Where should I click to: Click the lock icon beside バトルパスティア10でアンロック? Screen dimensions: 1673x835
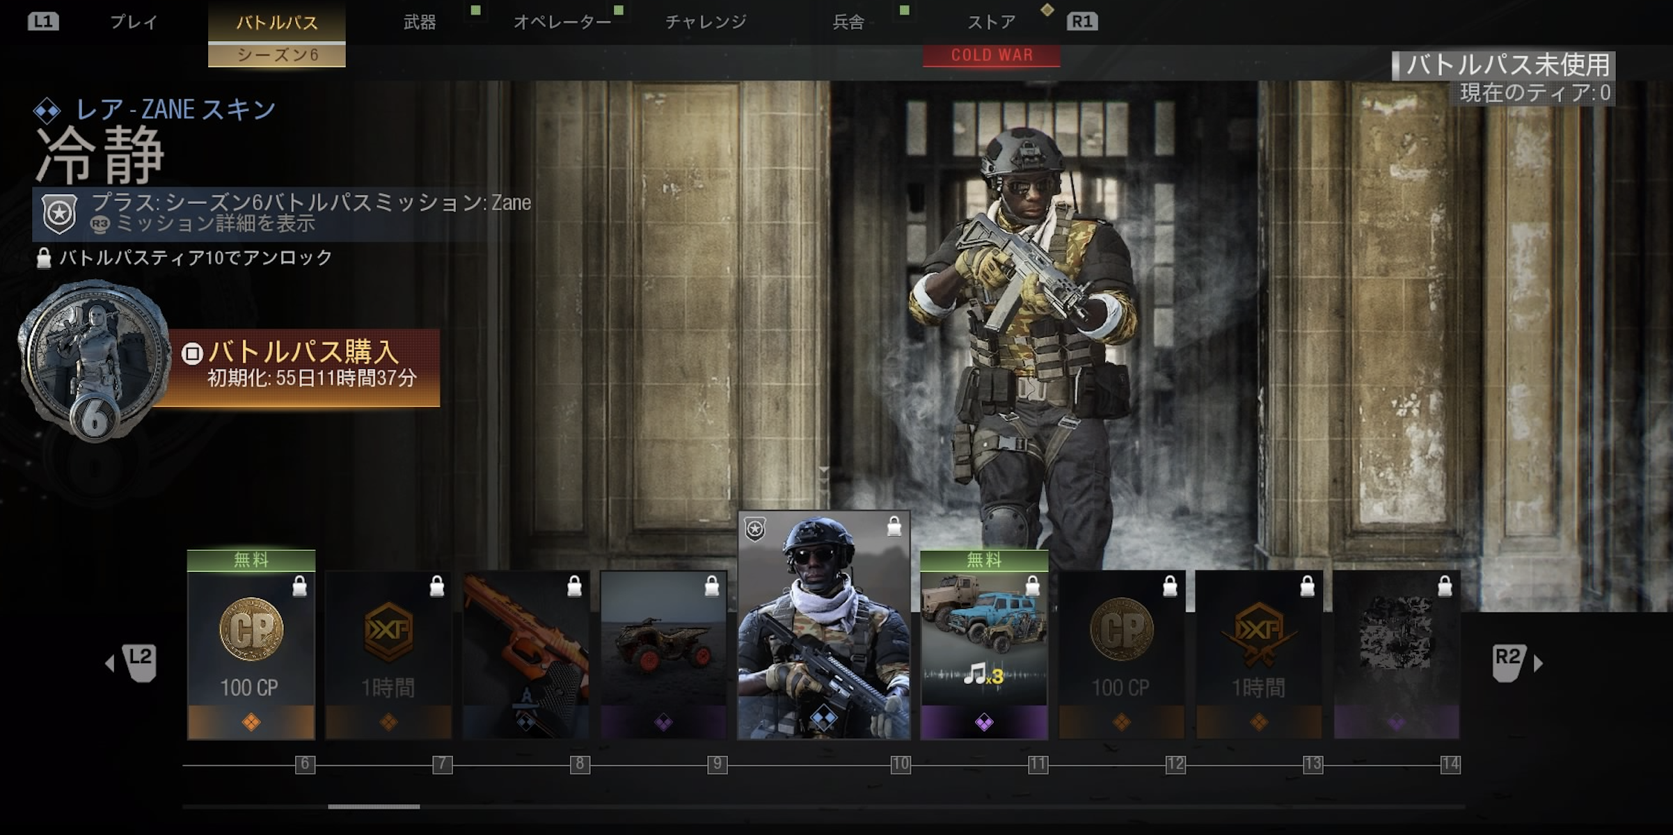coord(44,258)
